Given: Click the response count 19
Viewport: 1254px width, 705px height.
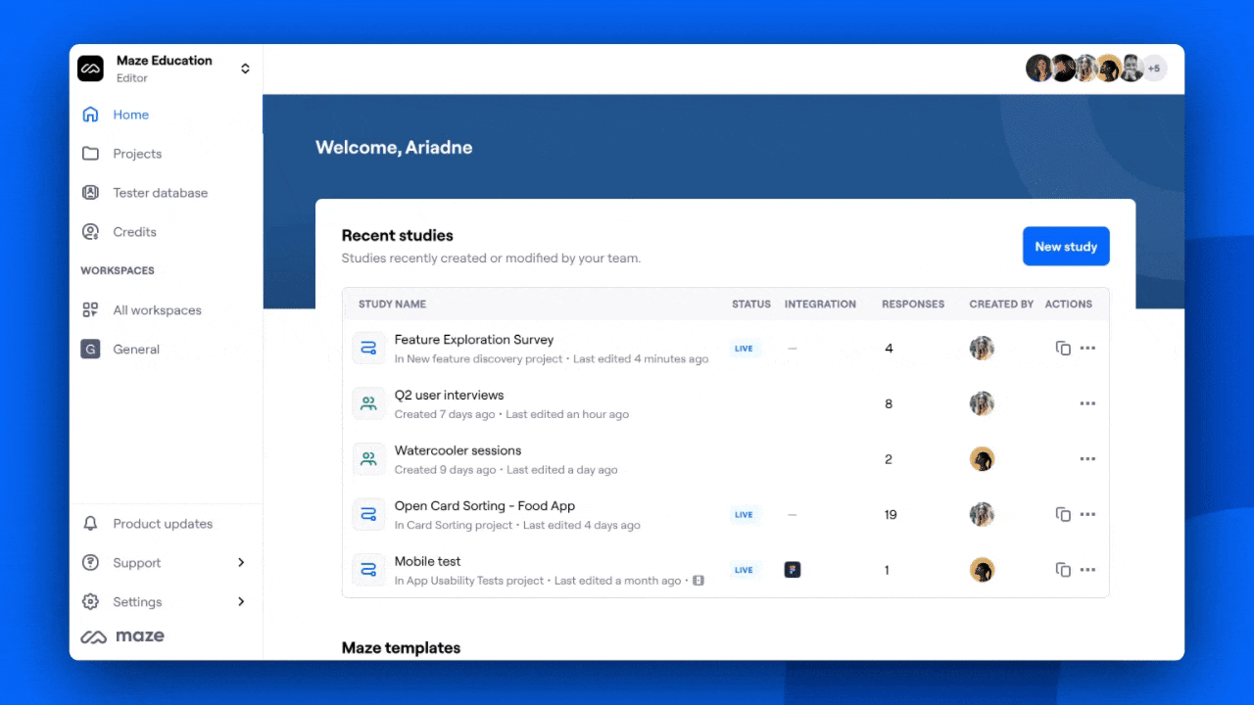Looking at the screenshot, I should point(891,514).
